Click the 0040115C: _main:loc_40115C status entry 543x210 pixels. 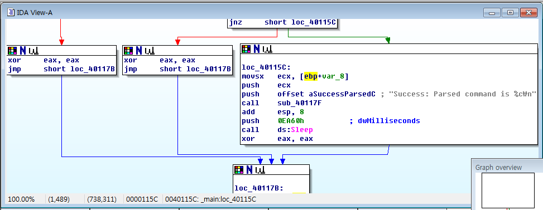click(x=211, y=199)
